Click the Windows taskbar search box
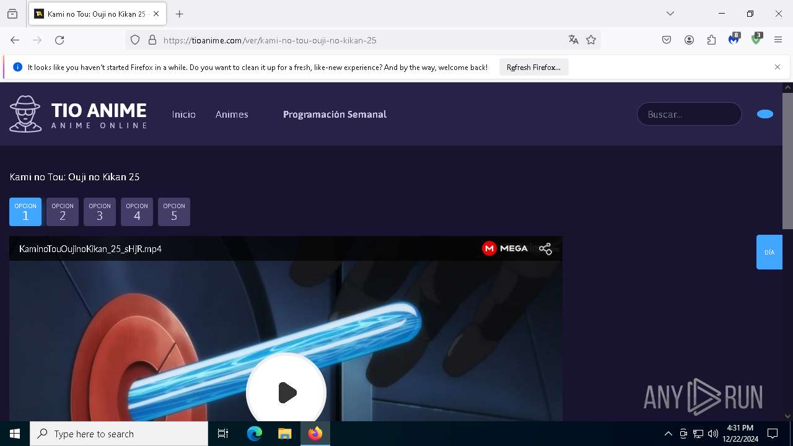 pyautogui.click(x=119, y=434)
